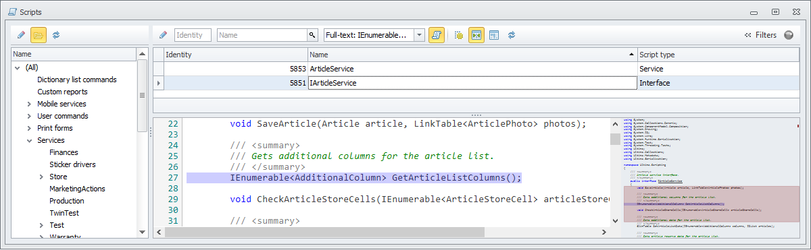Select Sticker drivers in tree
The width and height of the screenshot is (811, 250).
pos(72,164)
